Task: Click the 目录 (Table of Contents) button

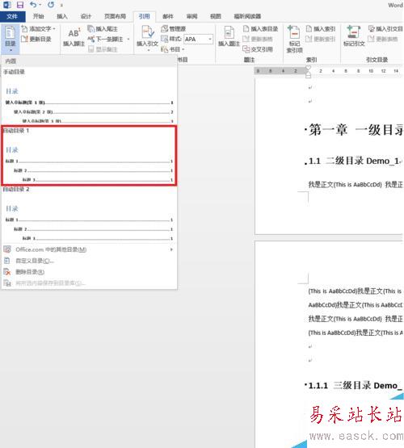Action: 11,39
